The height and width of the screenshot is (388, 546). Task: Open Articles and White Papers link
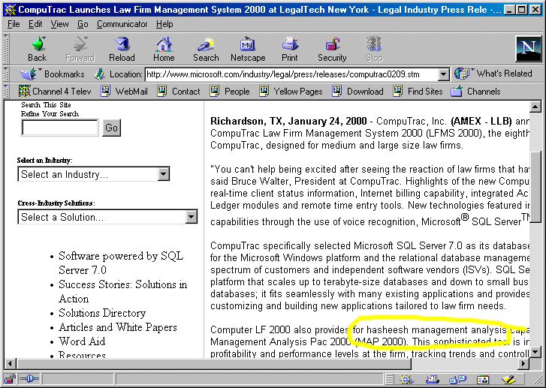(x=118, y=327)
